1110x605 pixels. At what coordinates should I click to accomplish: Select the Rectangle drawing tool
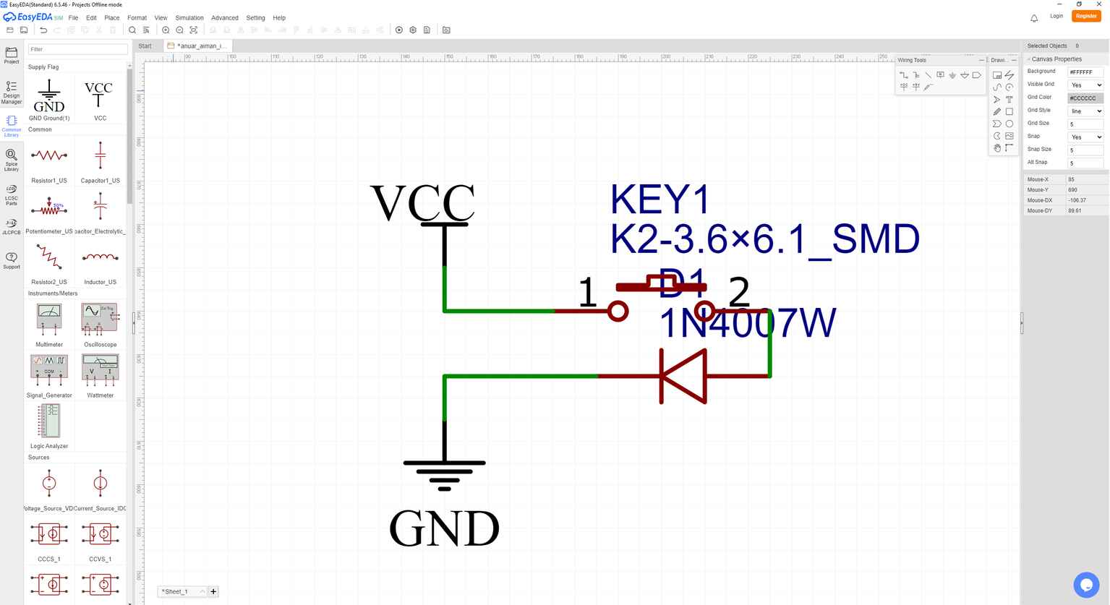(1009, 111)
